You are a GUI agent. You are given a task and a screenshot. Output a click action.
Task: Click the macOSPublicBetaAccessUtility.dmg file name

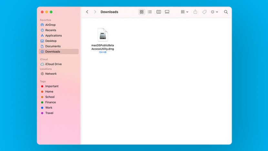(103, 47)
